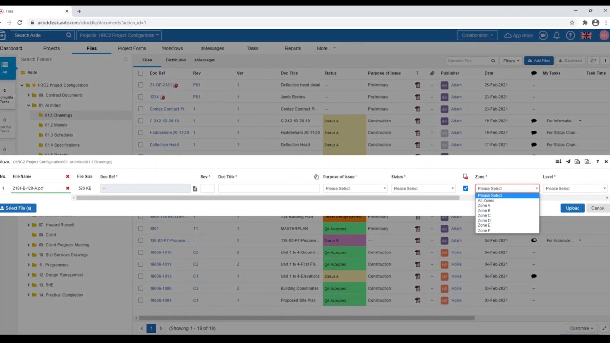610x343 pixels.
Task: Open the AH user avatar menu
Action: 604,35
